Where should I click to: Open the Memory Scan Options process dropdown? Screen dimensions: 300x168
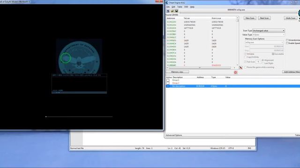tap(264, 42)
